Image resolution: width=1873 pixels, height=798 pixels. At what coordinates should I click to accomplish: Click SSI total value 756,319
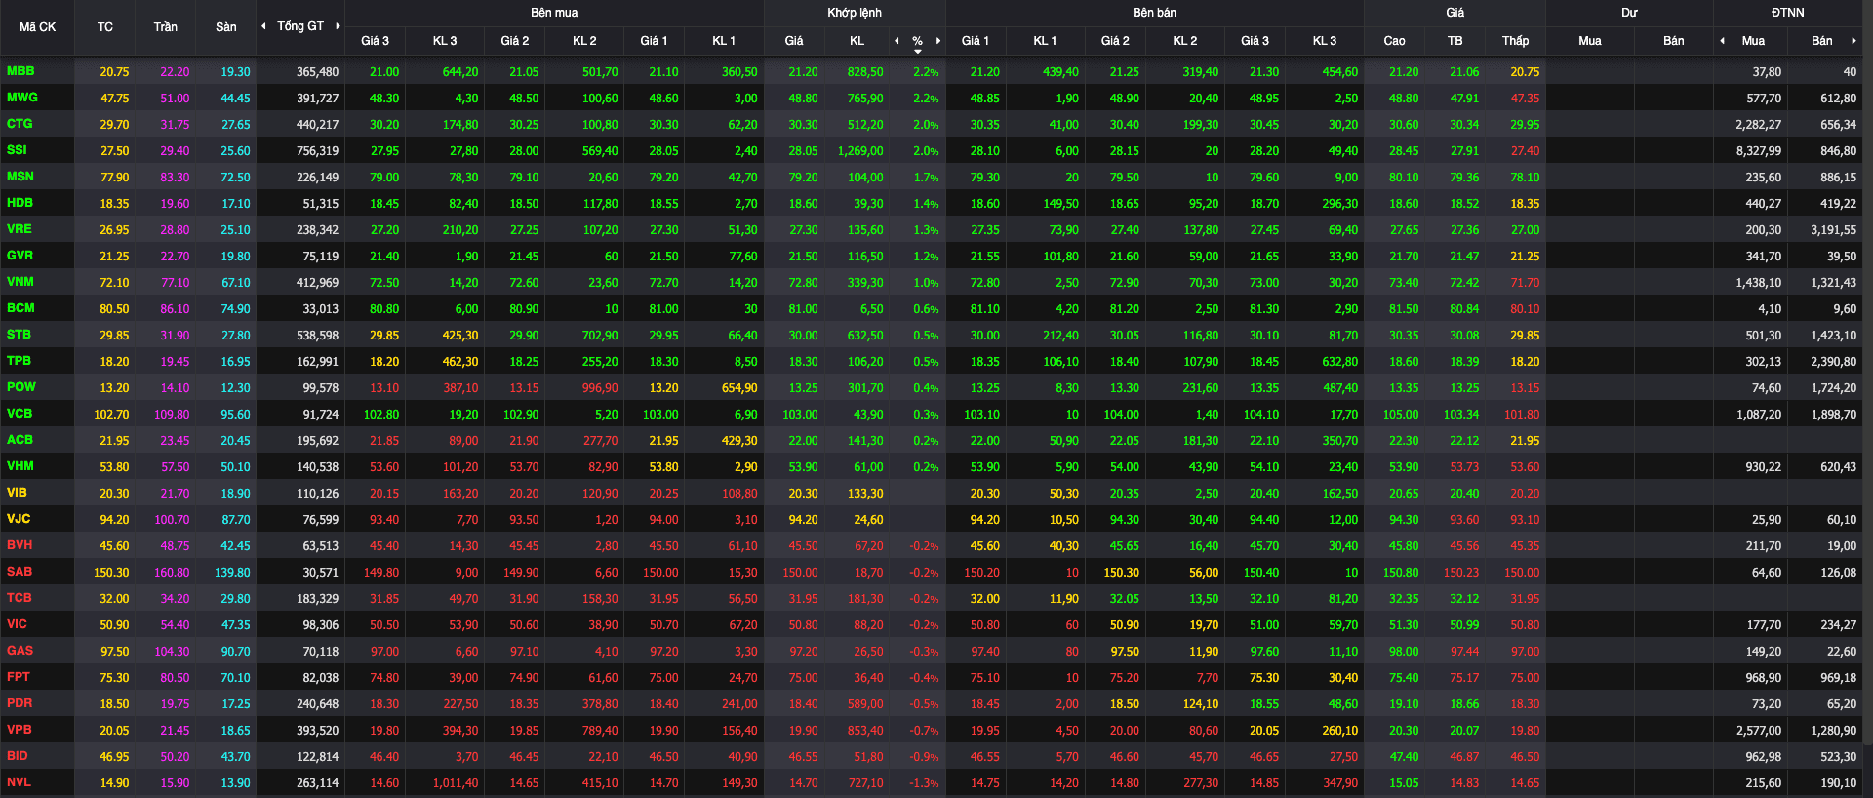(x=317, y=151)
